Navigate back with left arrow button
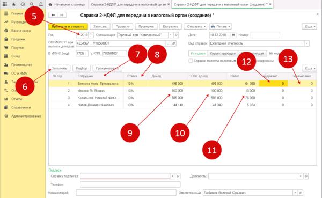 click(x=53, y=15)
